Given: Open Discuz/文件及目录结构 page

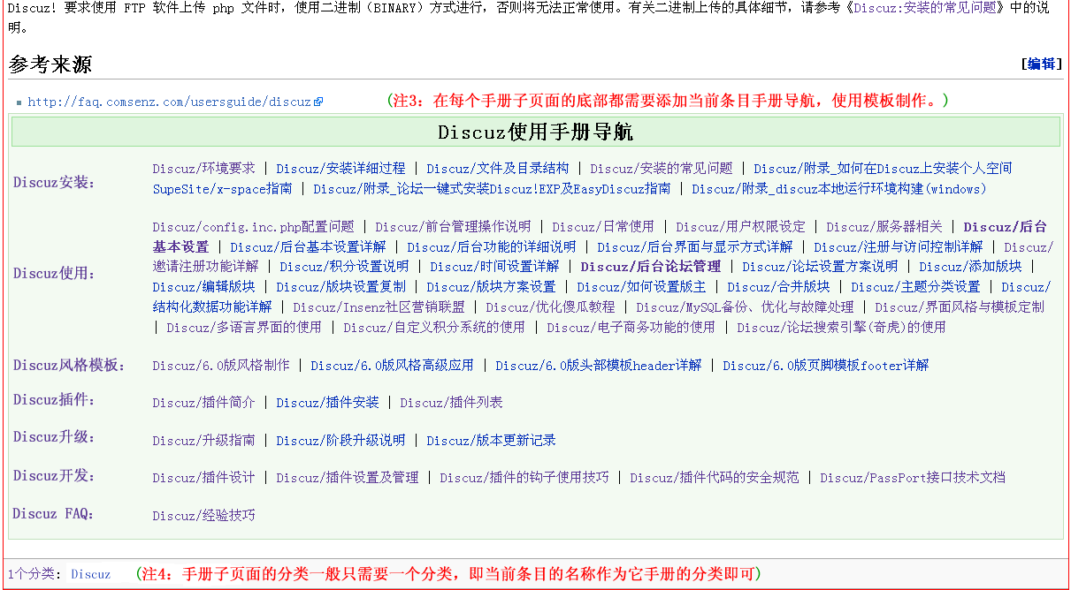Looking at the screenshot, I should (x=498, y=168).
